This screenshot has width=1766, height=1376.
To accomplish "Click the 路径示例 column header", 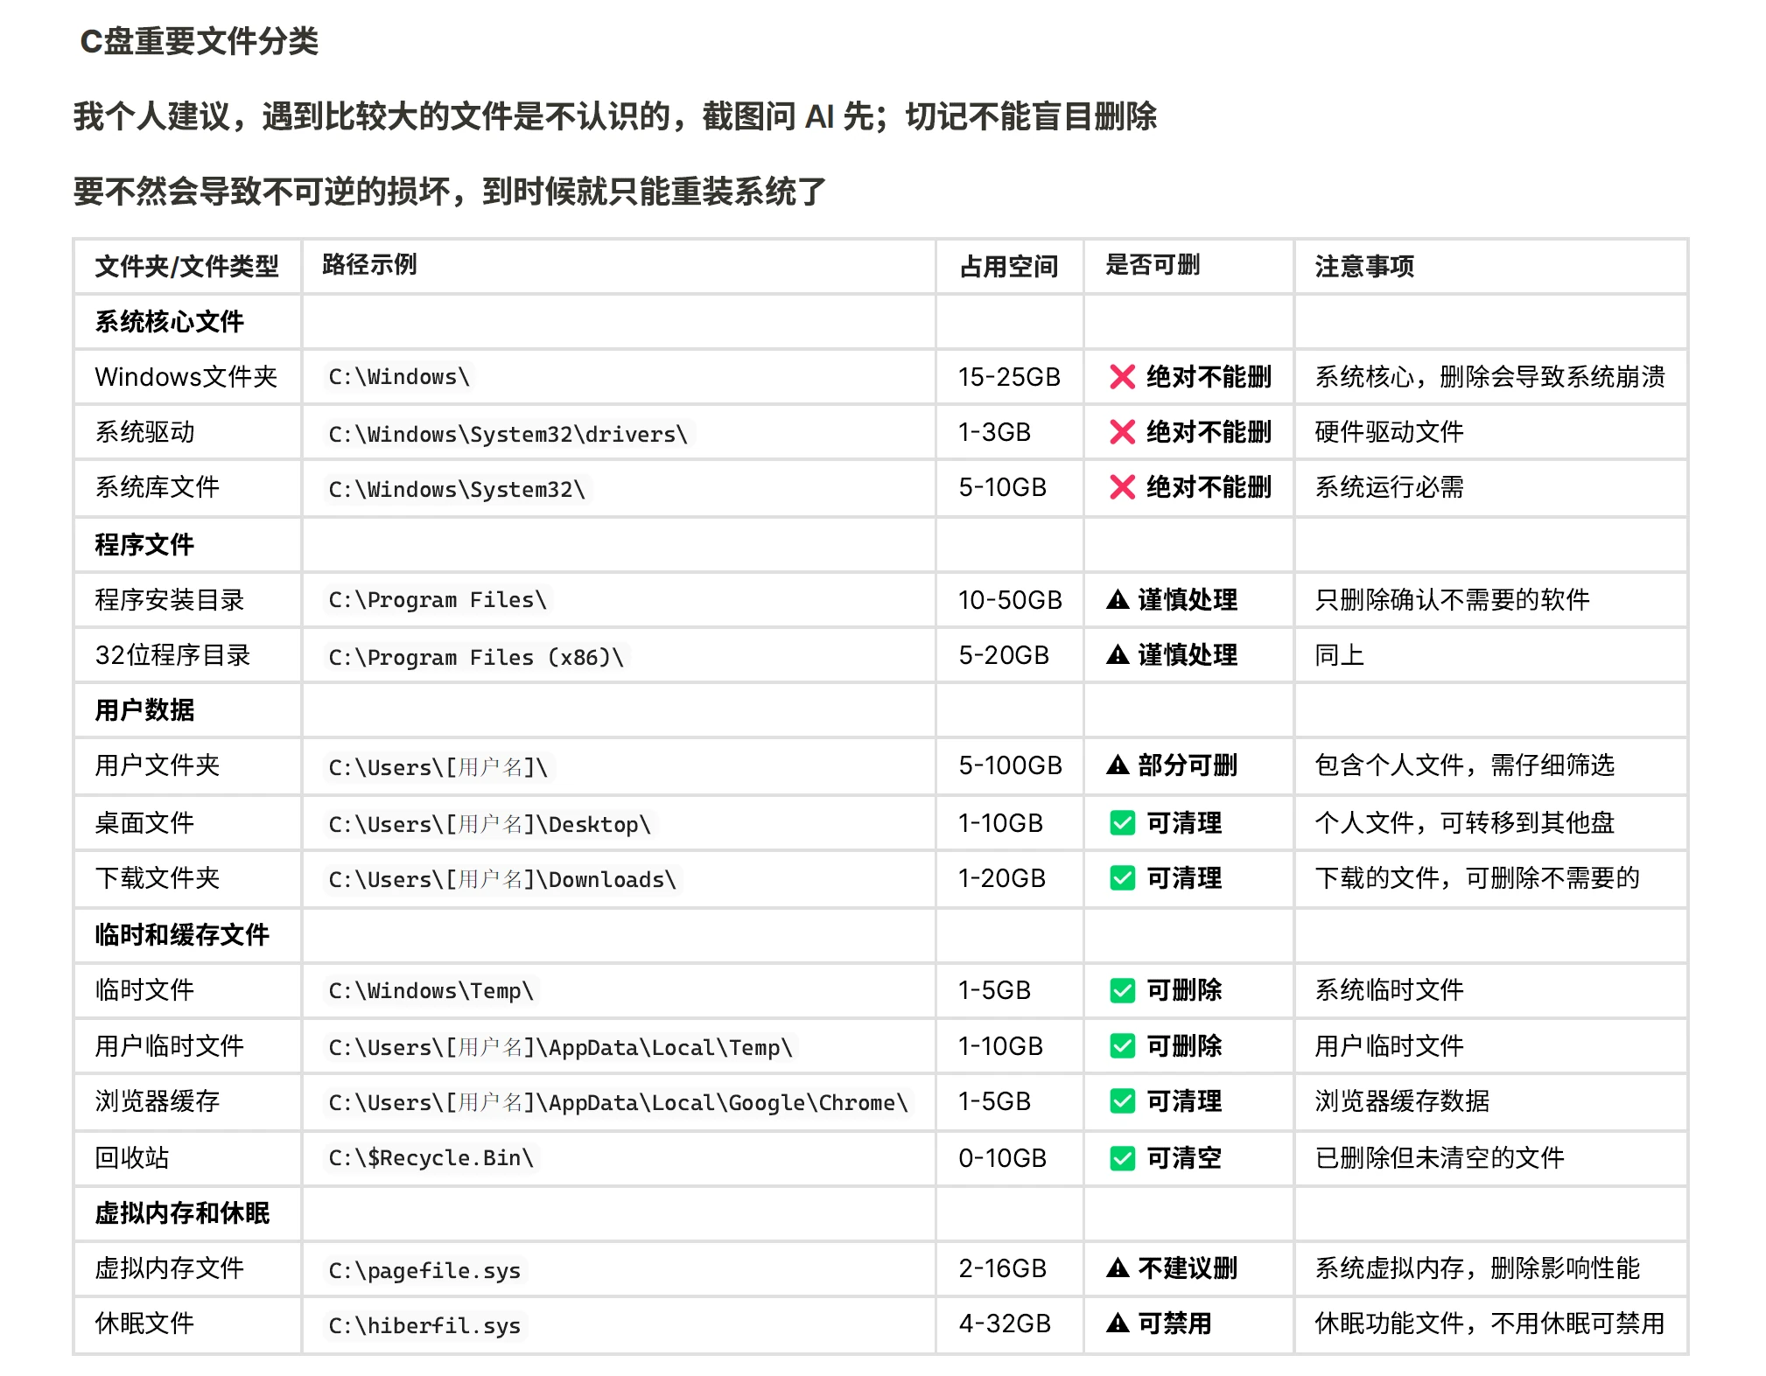I will [x=369, y=264].
